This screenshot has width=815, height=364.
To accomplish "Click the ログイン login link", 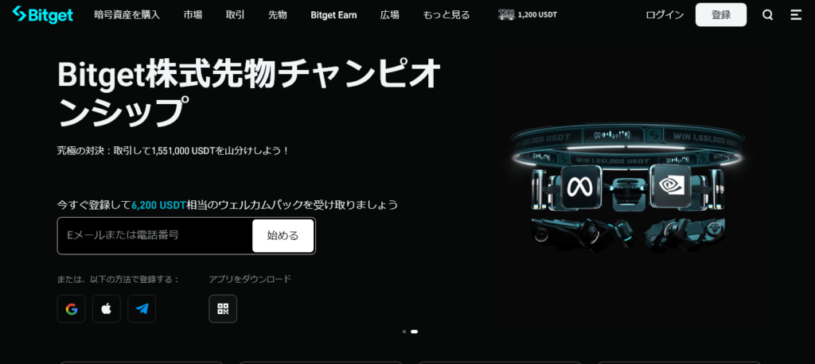I will point(665,15).
